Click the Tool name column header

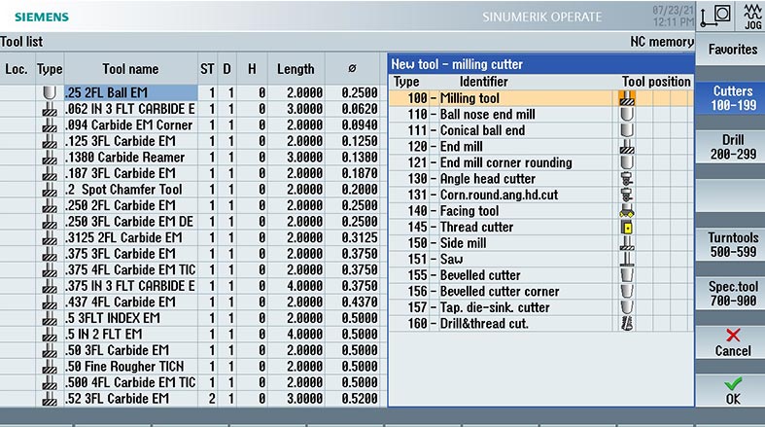131,69
